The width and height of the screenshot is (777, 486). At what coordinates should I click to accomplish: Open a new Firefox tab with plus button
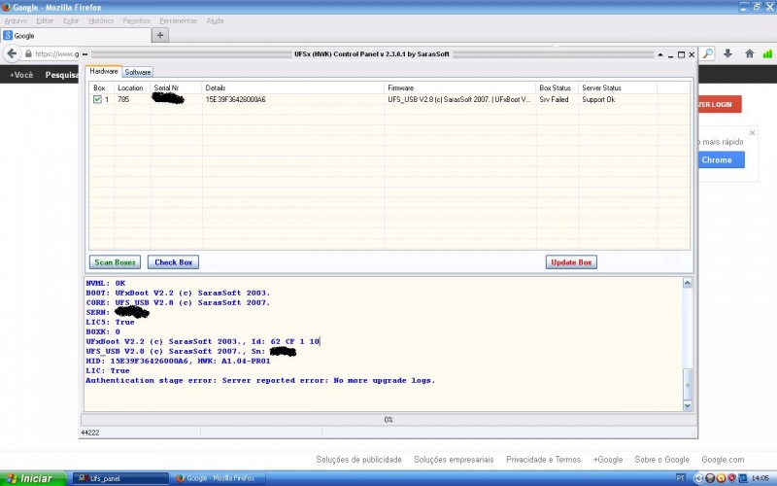click(159, 35)
